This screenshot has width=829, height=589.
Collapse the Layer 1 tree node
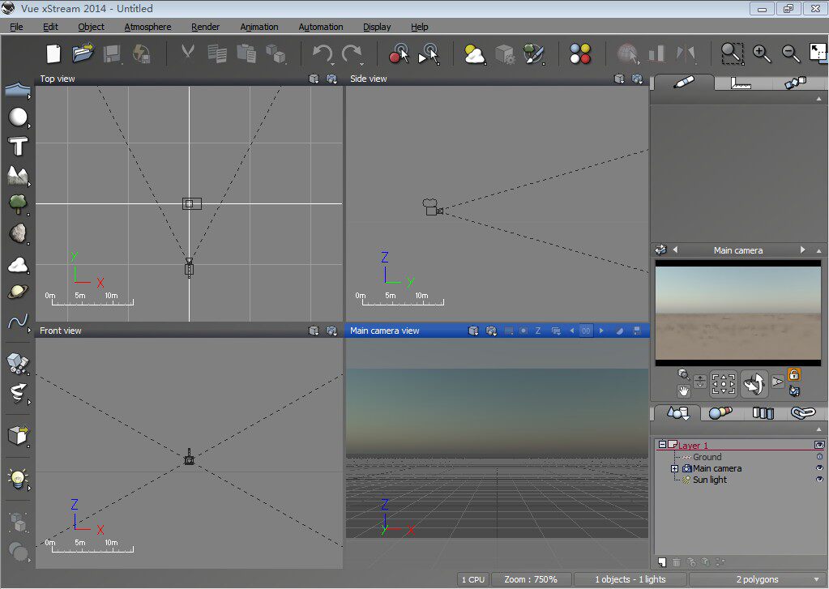pos(662,446)
